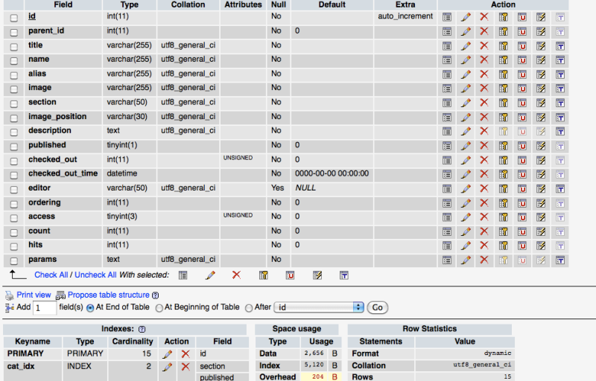Drop the cat_idx index with red X
Screen dimensions: 596x381
click(186, 367)
